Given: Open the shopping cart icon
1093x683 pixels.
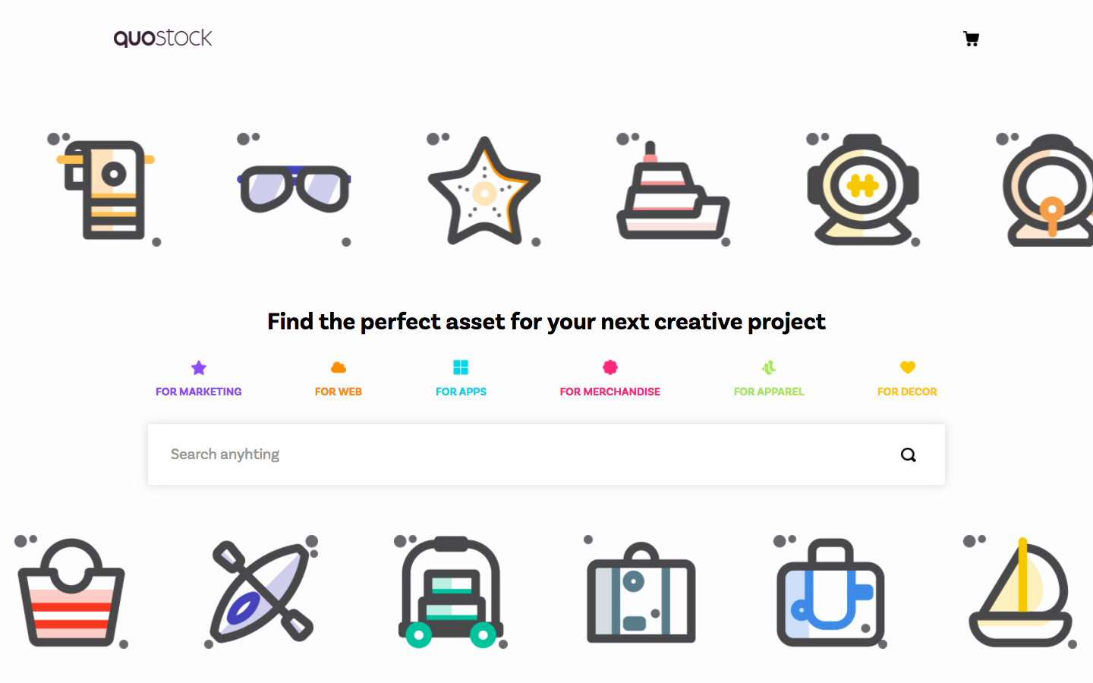Looking at the screenshot, I should pyautogui.click(x=971, y=39).
